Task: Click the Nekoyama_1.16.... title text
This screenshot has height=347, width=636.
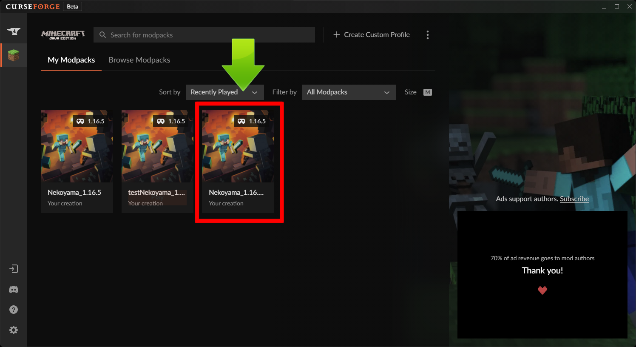Action: 236,192
